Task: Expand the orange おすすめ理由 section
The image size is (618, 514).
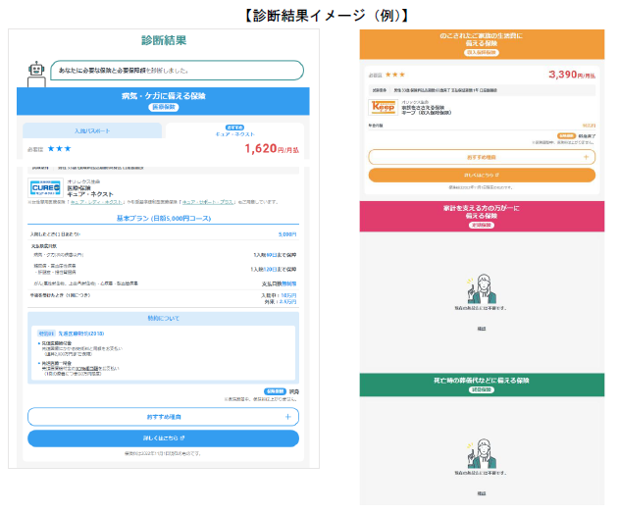Action: [x=482, y=157]
